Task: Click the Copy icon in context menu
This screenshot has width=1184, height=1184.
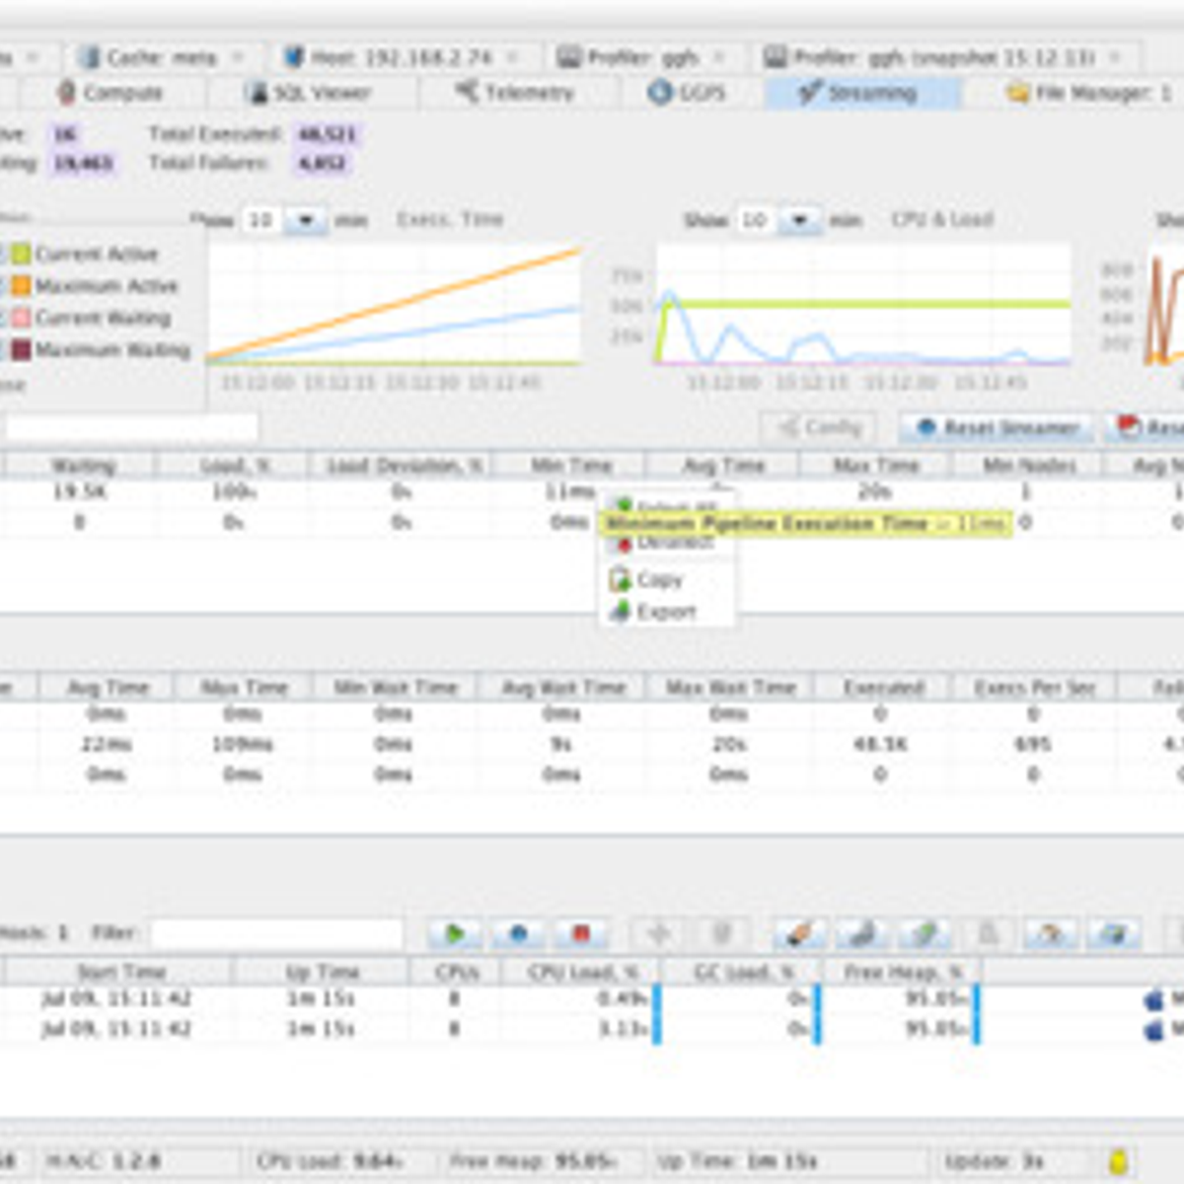Action: 620,580
